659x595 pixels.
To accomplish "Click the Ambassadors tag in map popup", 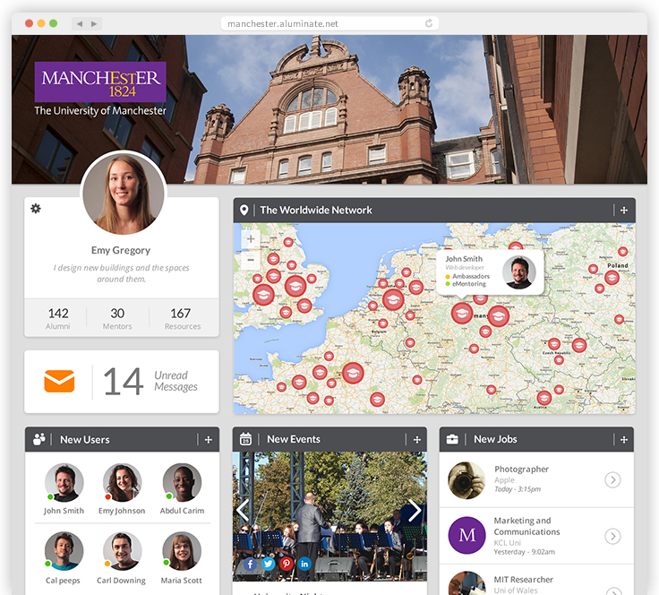I will [467, 276].
